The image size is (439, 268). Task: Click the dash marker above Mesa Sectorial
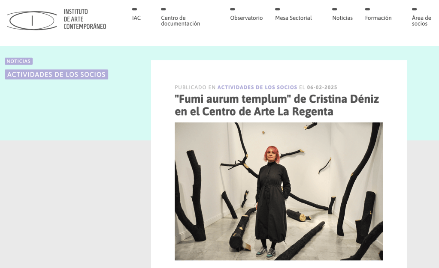coord(278,9)
